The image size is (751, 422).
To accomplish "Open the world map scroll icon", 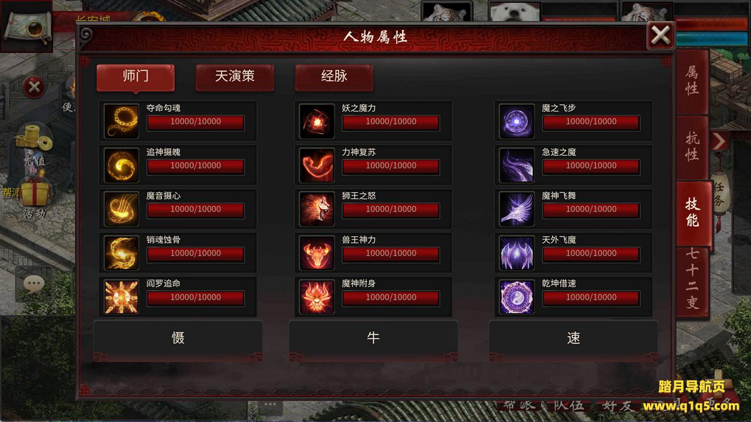I will [26, 27].
